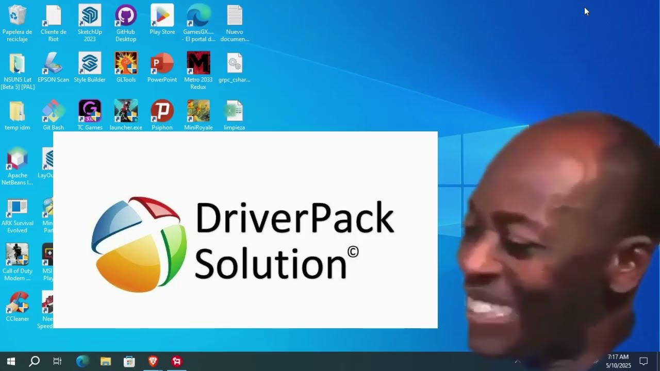Open the GamesGX Edge portal shortcut
Screen dimensions: 660x371
(199, 23)
